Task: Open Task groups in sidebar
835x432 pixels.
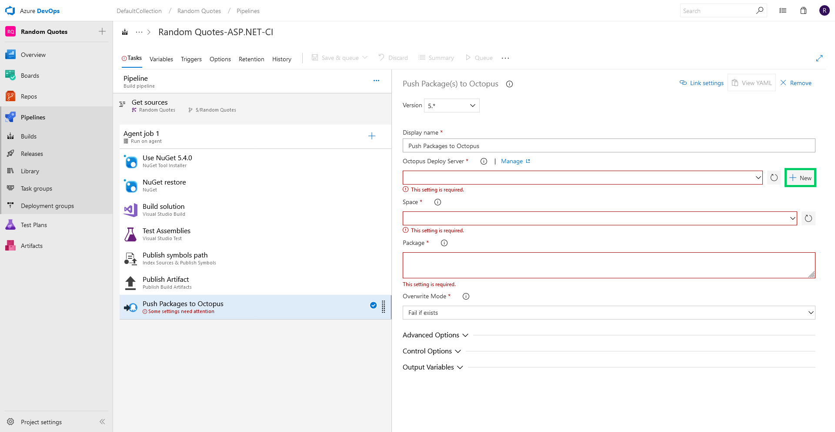Action: pos(37,188)
